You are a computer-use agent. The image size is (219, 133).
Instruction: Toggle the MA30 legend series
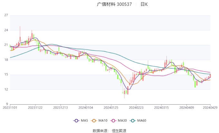(119, 120)
